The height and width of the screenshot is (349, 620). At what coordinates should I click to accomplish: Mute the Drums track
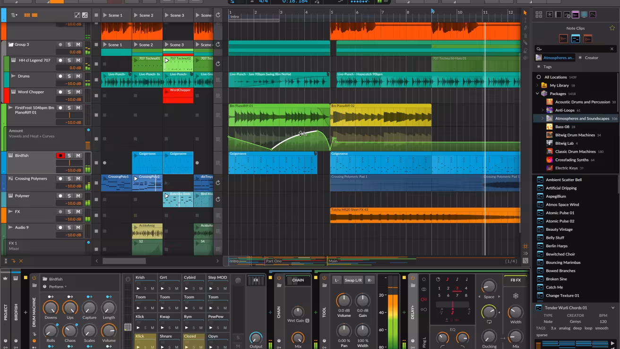(x=78, y=76)
